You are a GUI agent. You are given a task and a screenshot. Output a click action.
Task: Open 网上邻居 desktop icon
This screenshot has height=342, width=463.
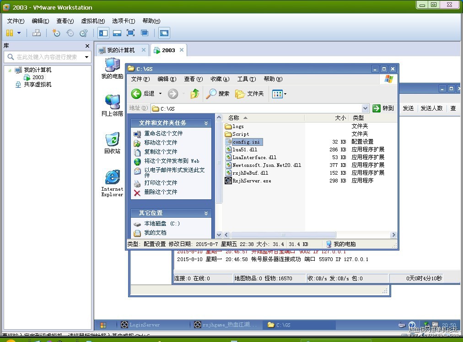(112, 105)
